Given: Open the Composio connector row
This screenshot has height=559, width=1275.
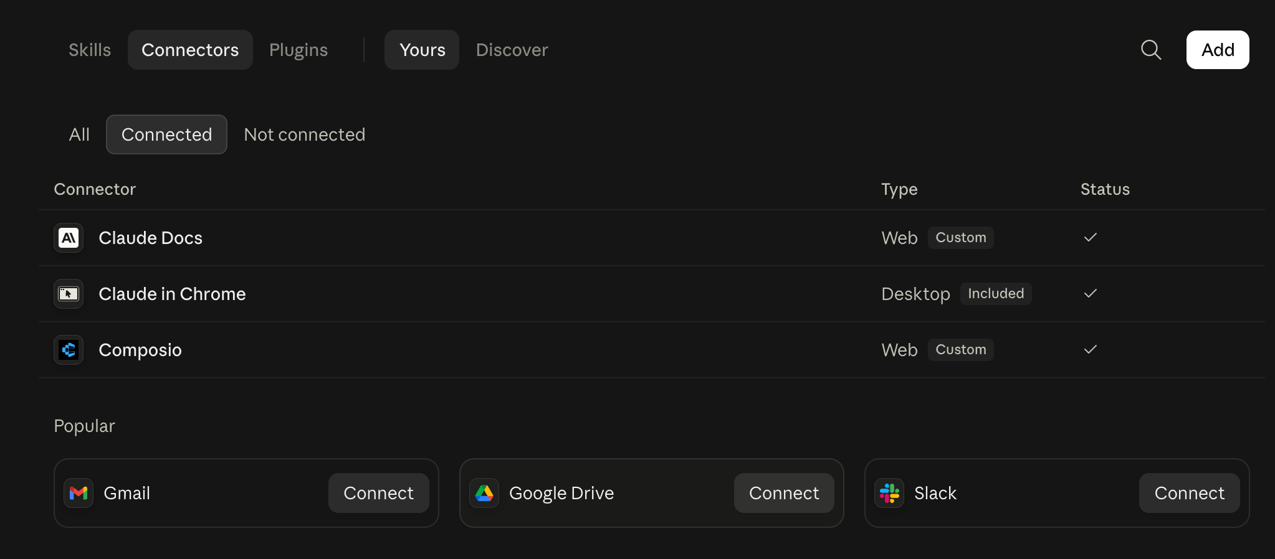Looking at the screenshot, I should 651,350.
